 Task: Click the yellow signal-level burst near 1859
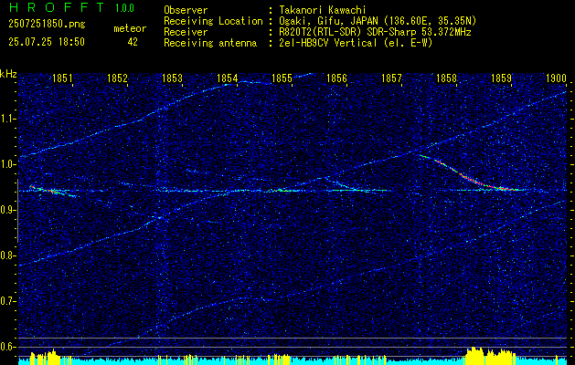pos(490,356)
